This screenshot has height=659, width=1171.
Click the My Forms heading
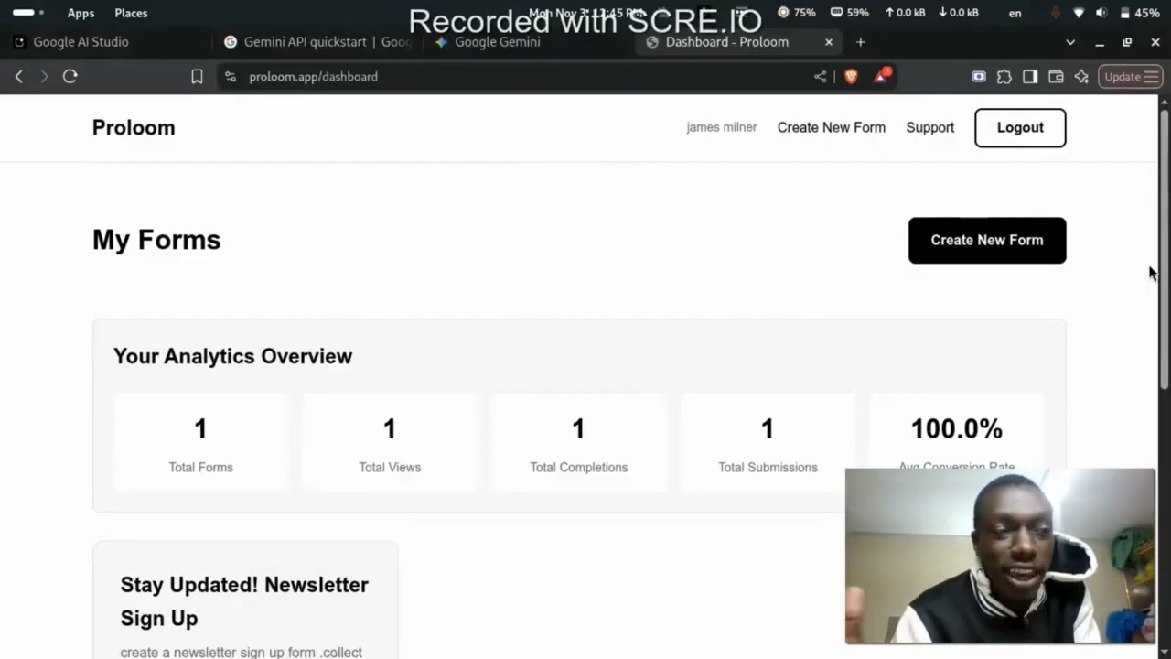point(156,240)
